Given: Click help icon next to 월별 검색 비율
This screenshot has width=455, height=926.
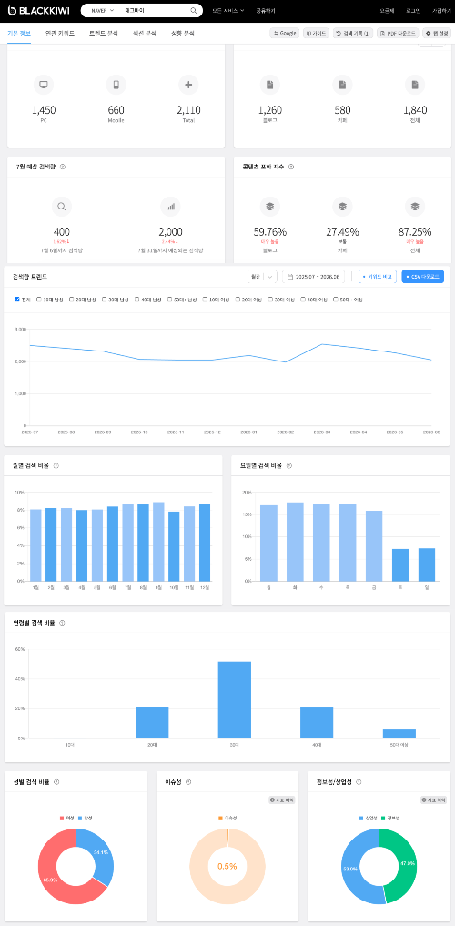Looking at the screenshot, I should pos(56,466).
